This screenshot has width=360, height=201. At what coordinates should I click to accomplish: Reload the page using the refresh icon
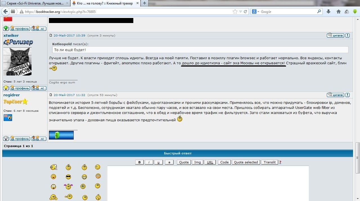[245, 12]
